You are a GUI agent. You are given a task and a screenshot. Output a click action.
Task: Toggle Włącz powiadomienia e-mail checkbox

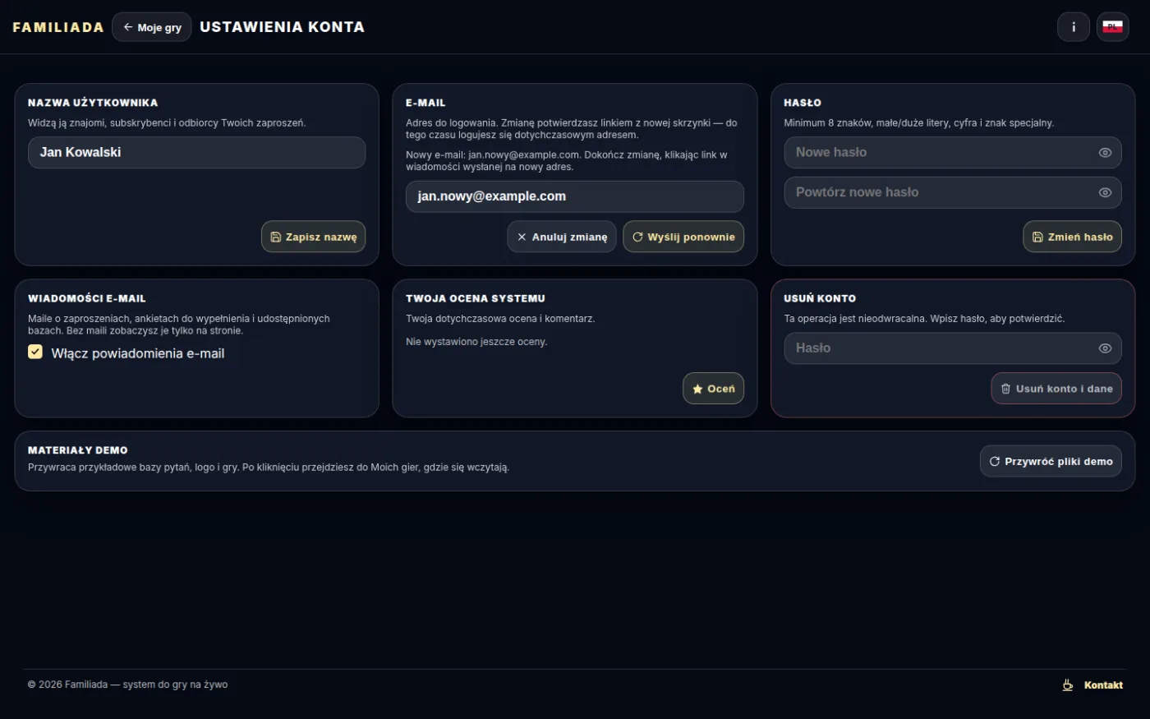35,352
